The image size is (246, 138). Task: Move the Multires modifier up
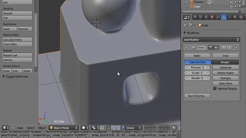click(224, 48)
